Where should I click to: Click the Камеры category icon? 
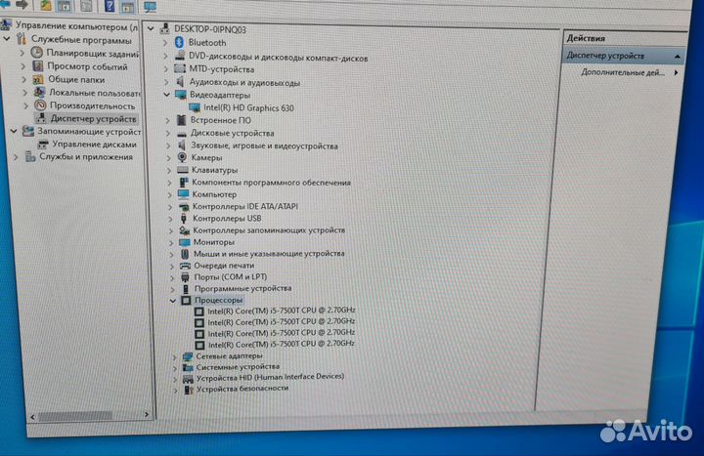[x=182, y=157]
